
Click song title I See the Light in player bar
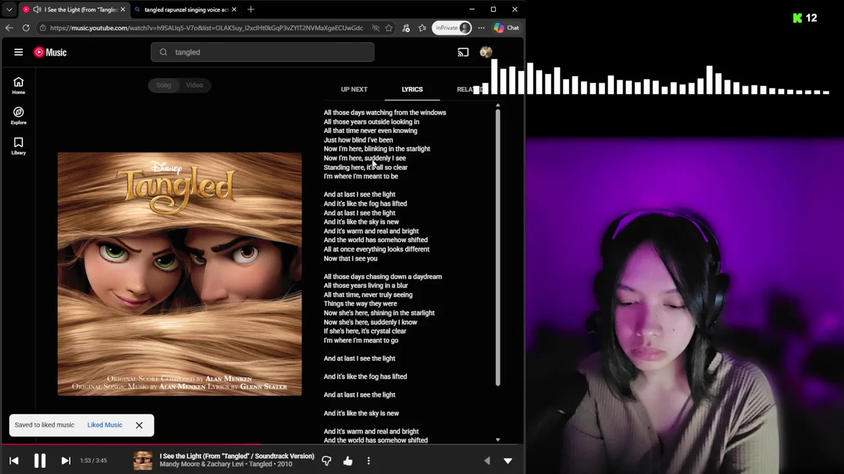tap(237, 456)
